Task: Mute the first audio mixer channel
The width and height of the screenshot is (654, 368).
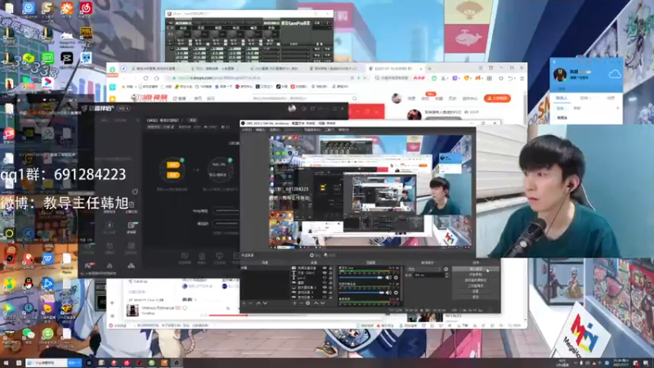Action: (x=388, y=277)
